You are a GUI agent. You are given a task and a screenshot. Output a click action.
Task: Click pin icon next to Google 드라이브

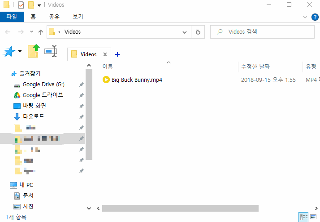pyautogui.click(x=82, y=95)
